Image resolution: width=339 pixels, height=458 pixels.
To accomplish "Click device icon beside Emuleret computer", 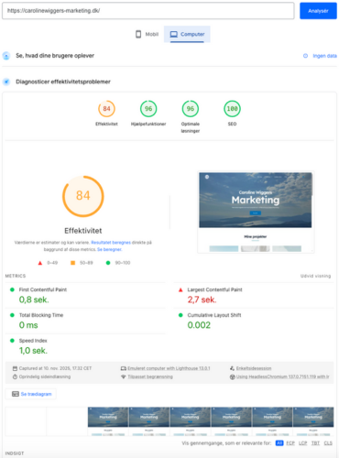I will (124, 368).
